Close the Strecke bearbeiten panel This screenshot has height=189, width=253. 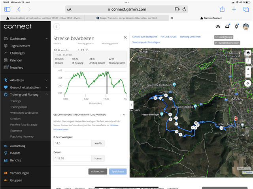pos(125,37)
